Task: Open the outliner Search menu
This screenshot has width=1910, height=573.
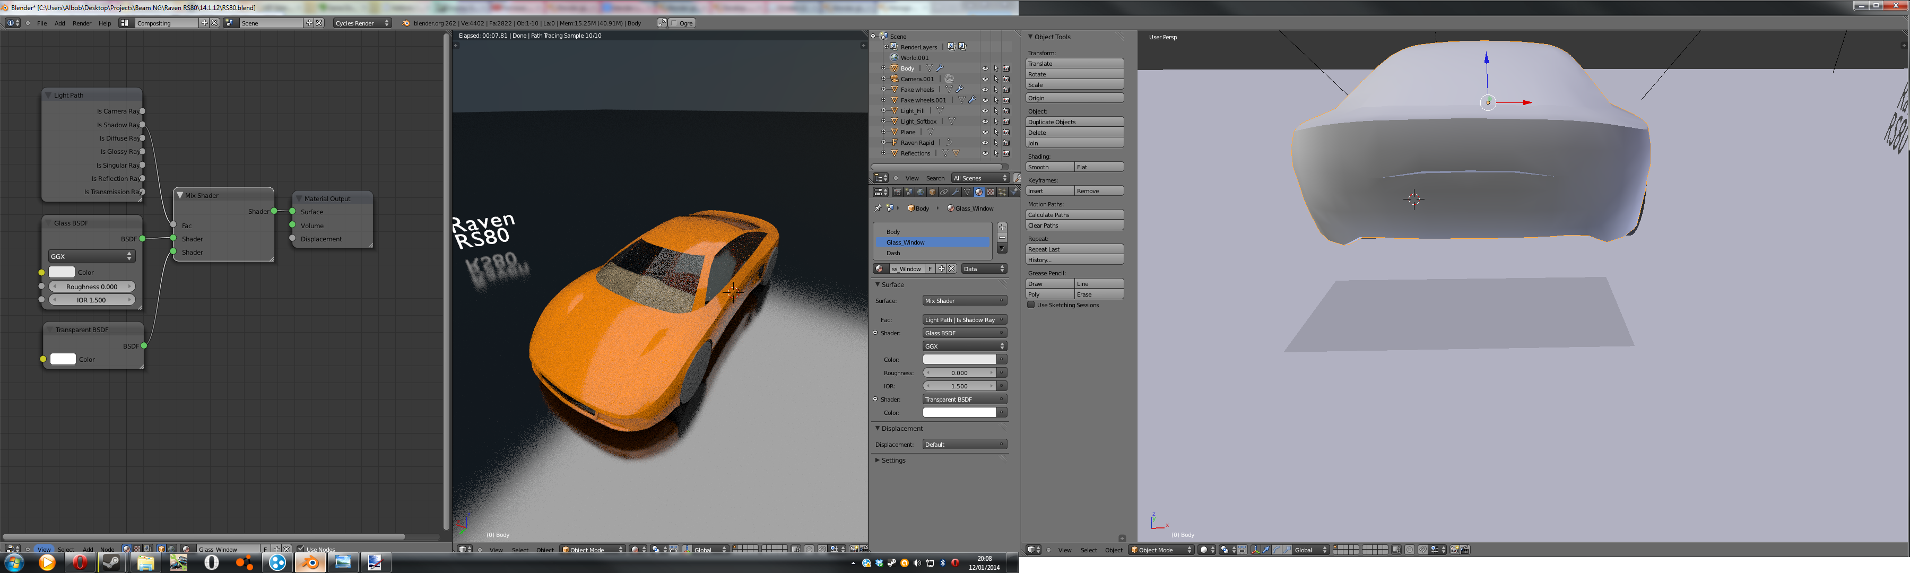Action: (x=936, y=178)
